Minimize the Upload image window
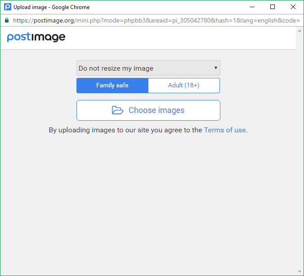 (x=251, y=7)
